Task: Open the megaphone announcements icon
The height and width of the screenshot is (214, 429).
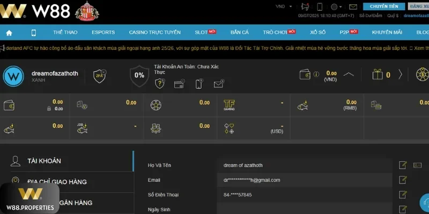Action: coord(306,6)
